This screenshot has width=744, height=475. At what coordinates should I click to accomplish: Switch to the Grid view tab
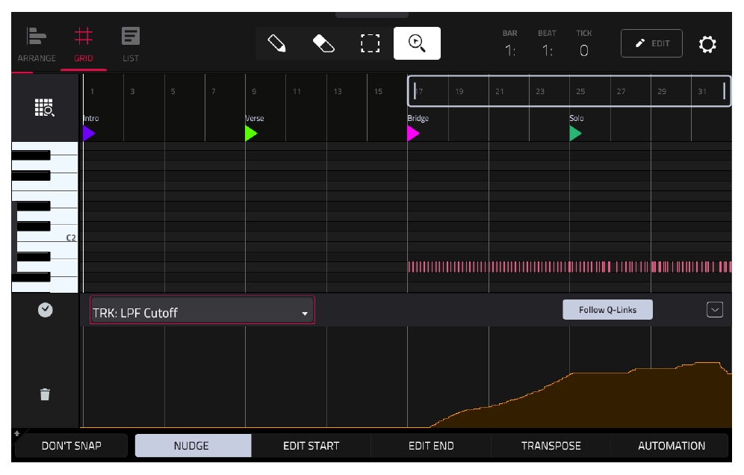(x=84, y=45)
